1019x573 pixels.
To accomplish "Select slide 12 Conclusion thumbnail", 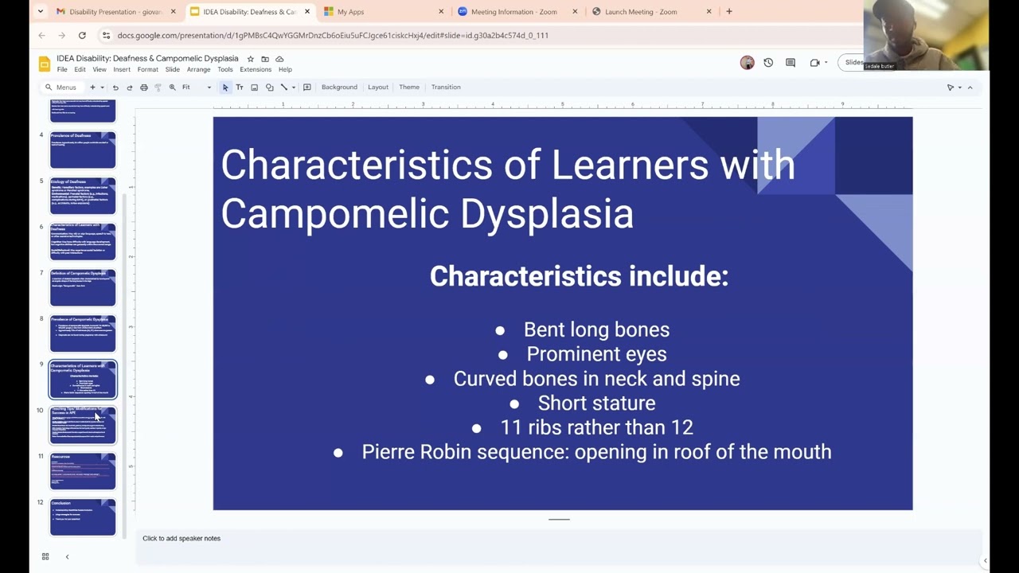I will 83,517.
